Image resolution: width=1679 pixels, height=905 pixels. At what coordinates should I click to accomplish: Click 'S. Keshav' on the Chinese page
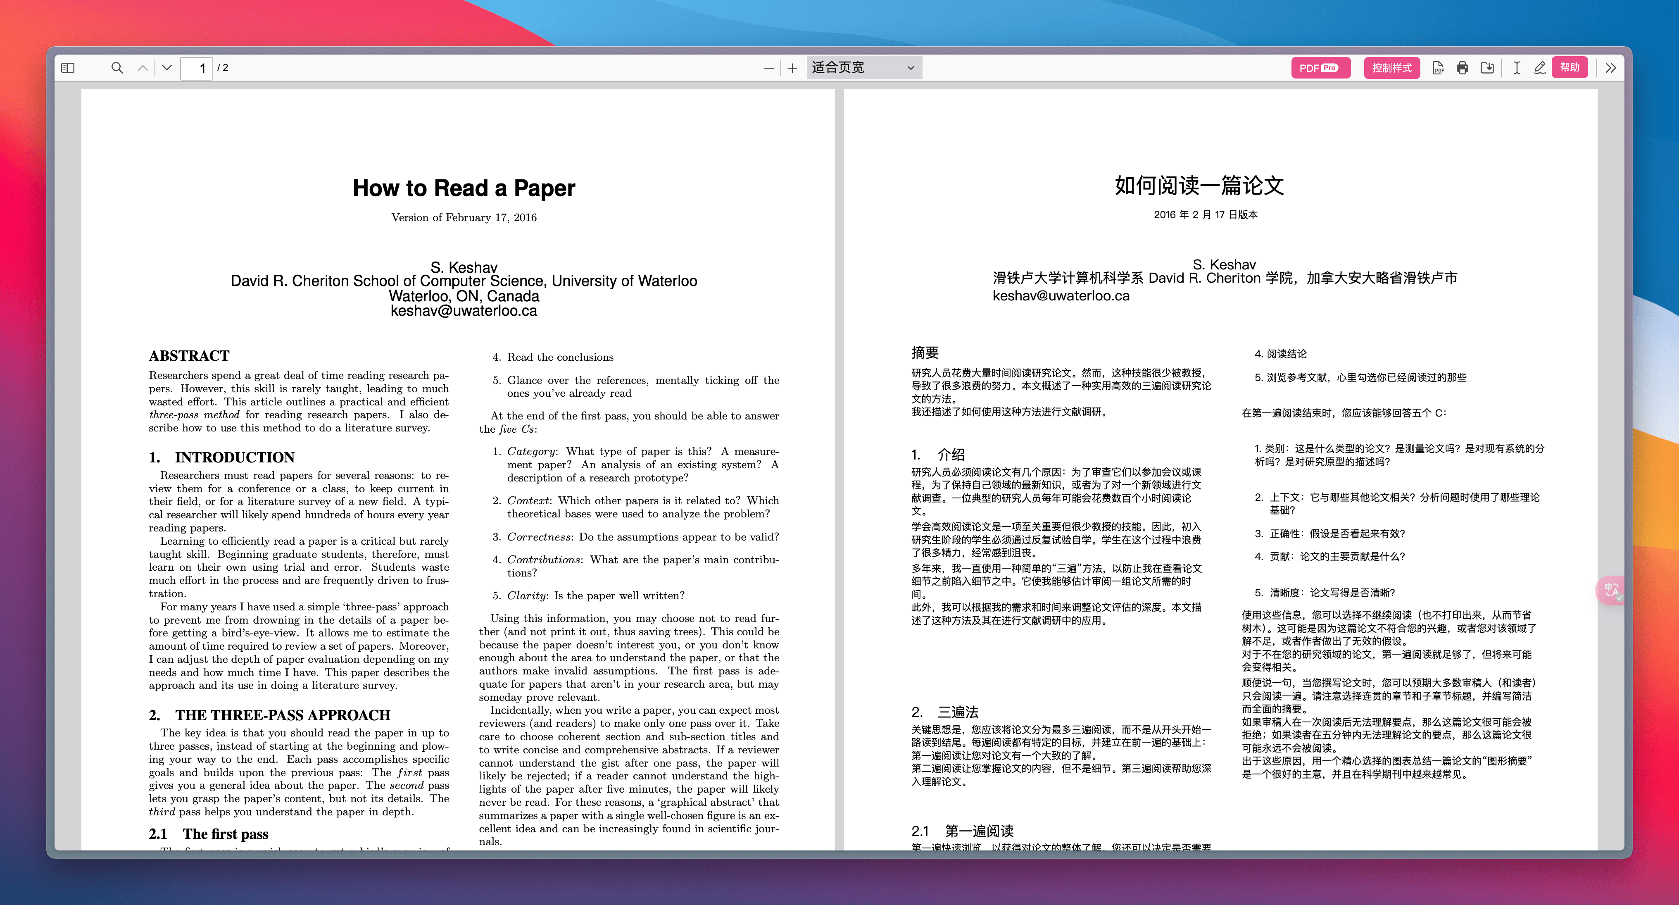pyautogui.click(x=1224, y=265)
